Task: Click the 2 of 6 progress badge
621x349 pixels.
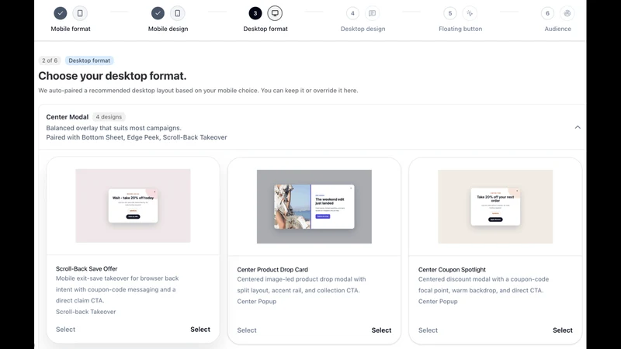Action: (x=50, y=60)
